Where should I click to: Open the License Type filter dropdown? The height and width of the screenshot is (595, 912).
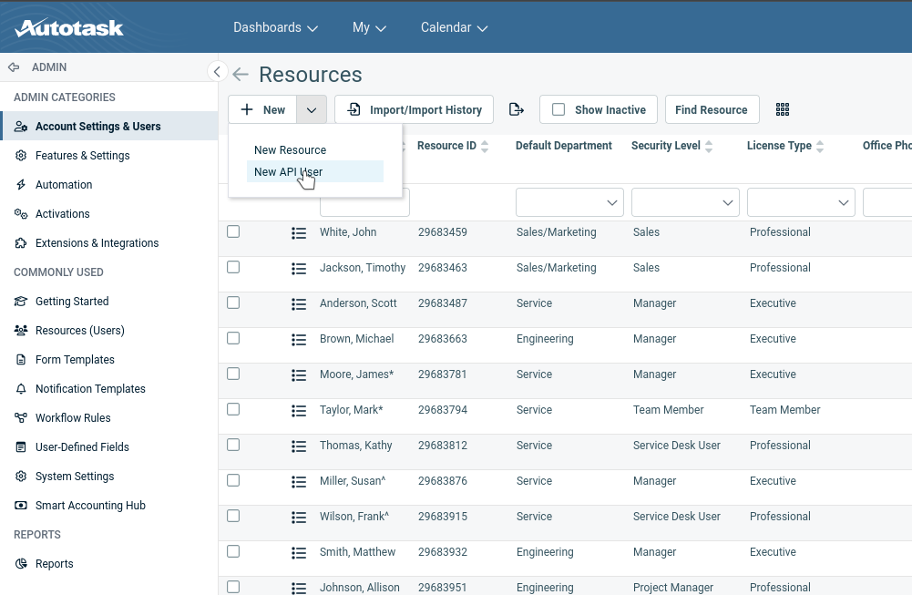[x=801, y=202]
